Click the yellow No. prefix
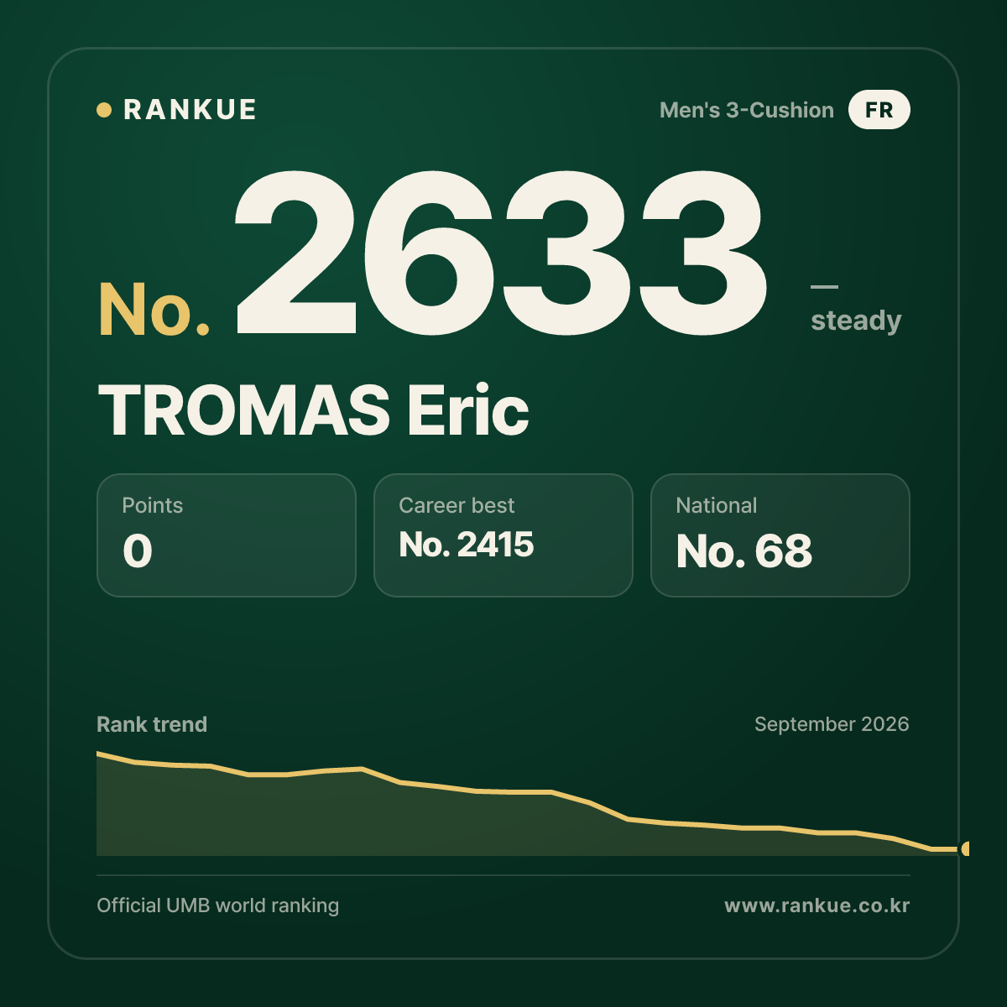 click(154, 310)
